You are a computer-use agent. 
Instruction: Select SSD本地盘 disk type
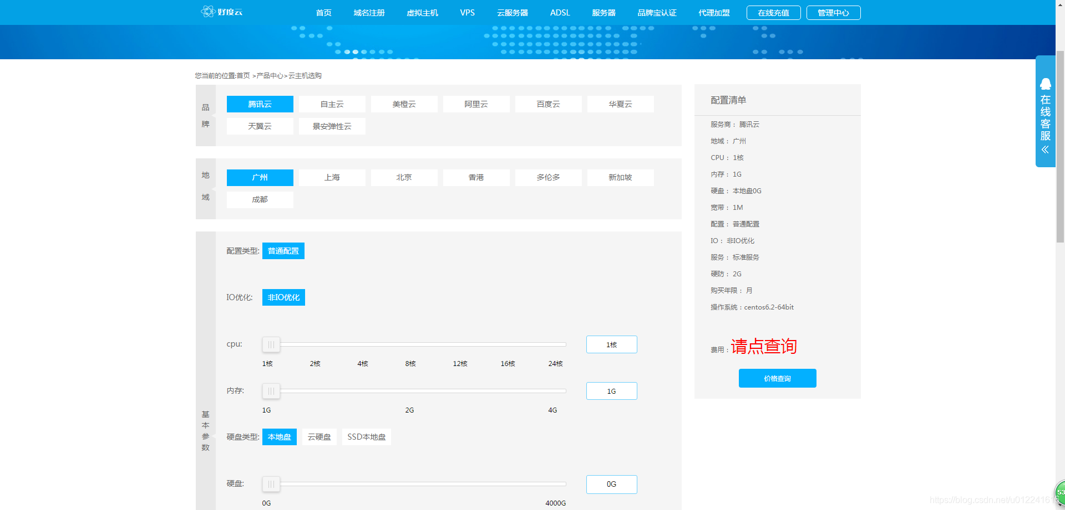pos(366,437)
